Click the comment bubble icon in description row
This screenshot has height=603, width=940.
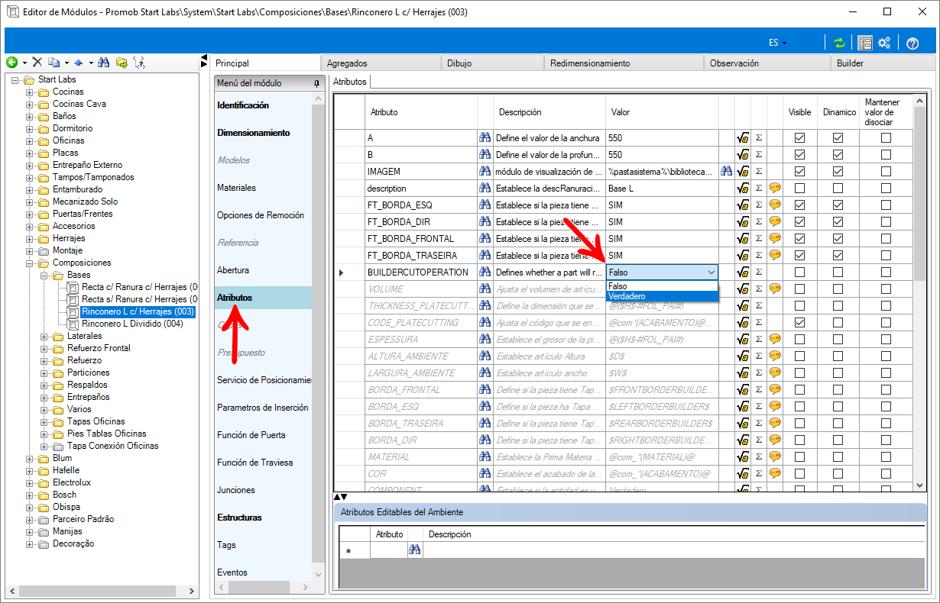coord(774,188)
